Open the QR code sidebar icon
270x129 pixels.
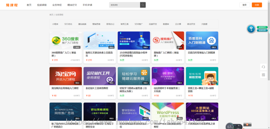pos(263,75)
